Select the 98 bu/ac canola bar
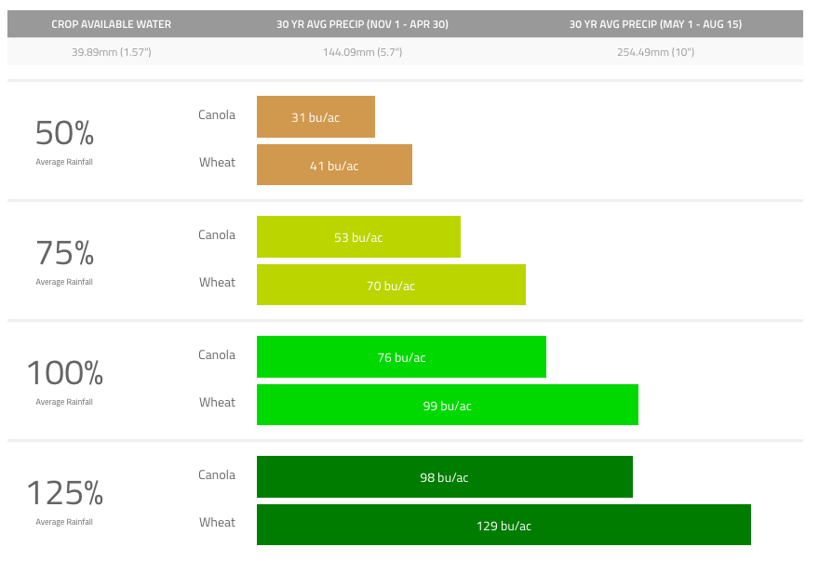 click(444, 477)
